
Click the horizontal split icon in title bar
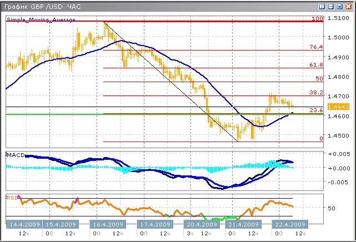331,6
